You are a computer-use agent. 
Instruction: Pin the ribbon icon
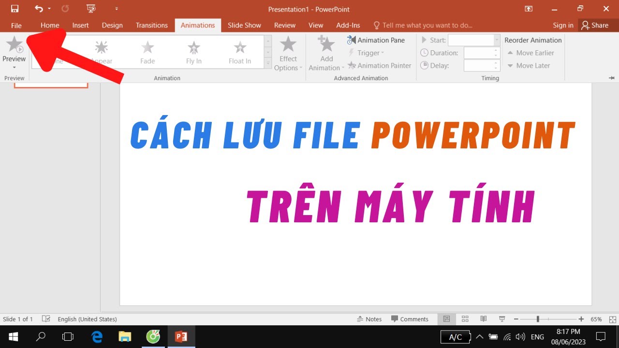pyautogui.click(x=612, y=78)
